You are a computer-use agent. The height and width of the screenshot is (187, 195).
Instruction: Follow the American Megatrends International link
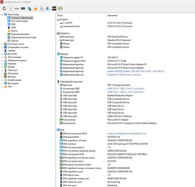pyautogui.click(x=127, y=133)
